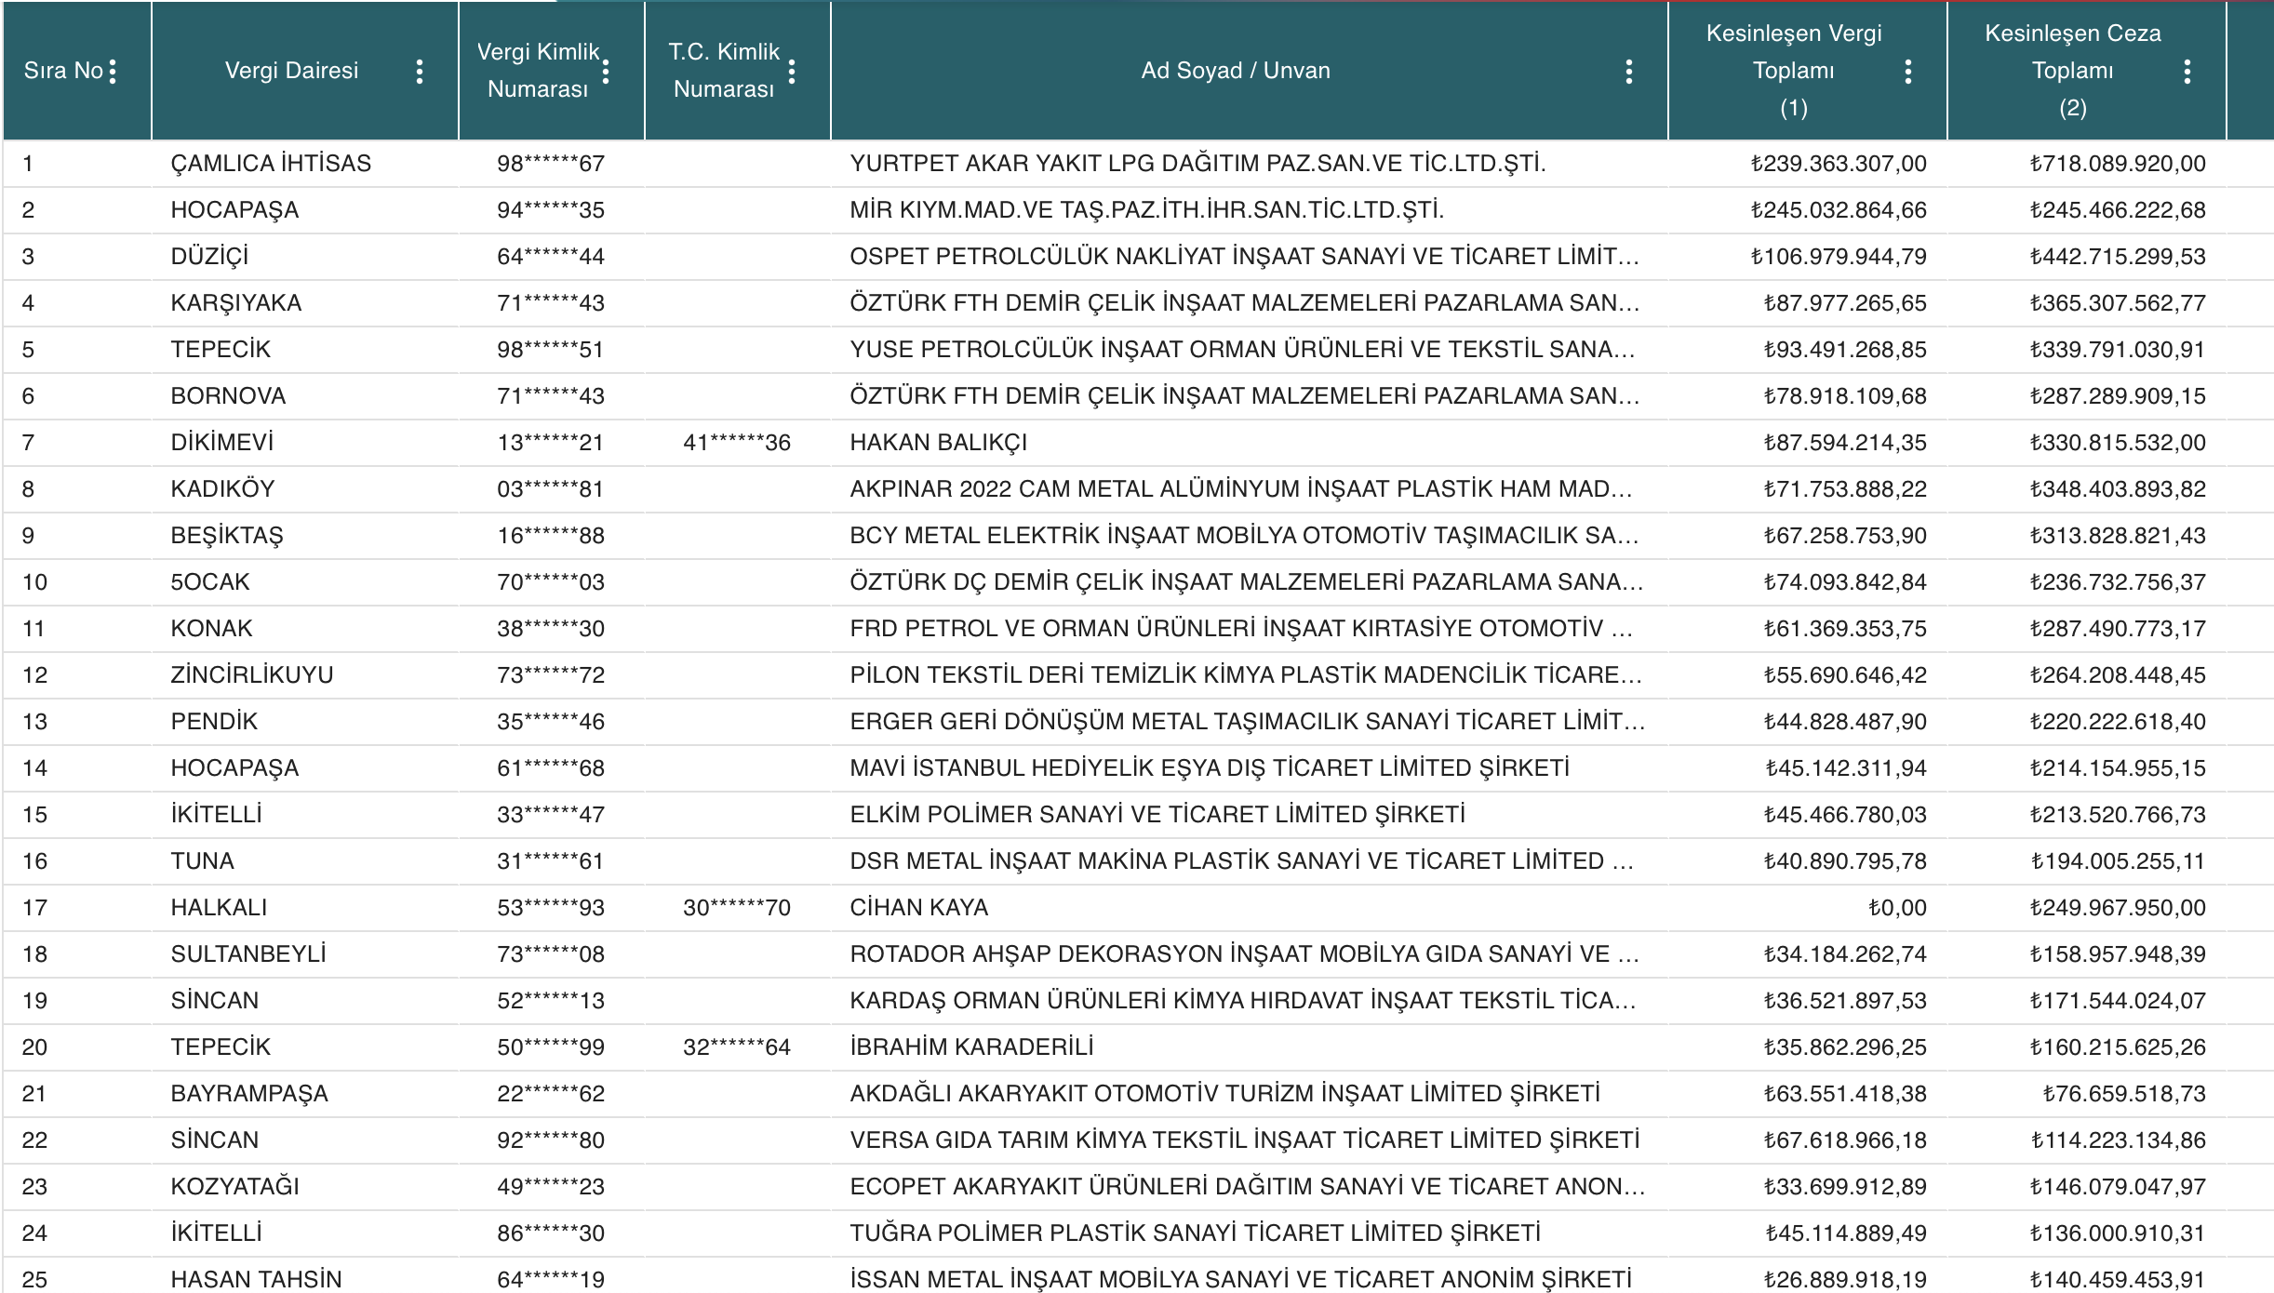This screenshot has height=1293, width=2274.
Task: Open the T.C. Kimlik Numarası column menu
Action: (792, 72)
